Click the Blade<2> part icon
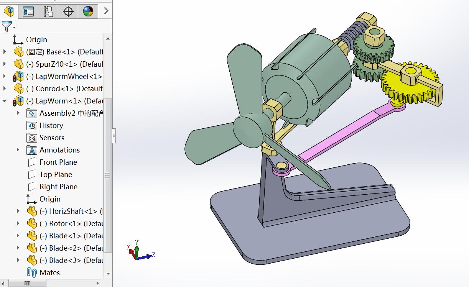 pos(32,248)
